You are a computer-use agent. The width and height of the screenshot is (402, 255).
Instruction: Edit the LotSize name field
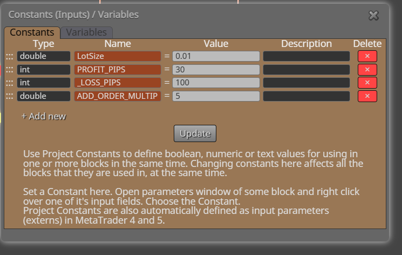[x=118, y=56]
